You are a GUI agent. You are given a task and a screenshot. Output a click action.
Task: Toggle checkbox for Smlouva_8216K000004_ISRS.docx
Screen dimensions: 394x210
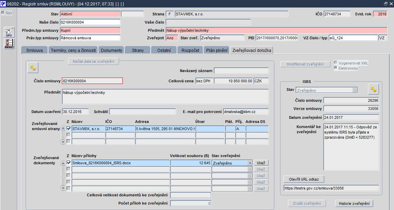point(68,163)
